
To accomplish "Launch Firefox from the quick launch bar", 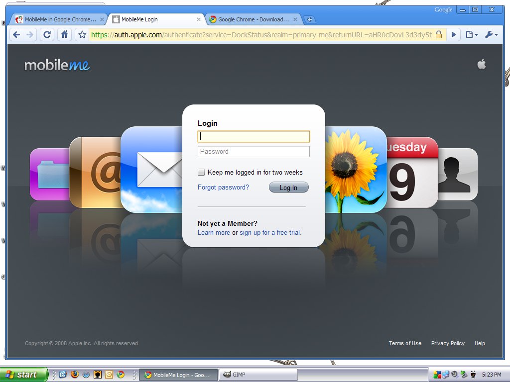I will click(75, 375).
